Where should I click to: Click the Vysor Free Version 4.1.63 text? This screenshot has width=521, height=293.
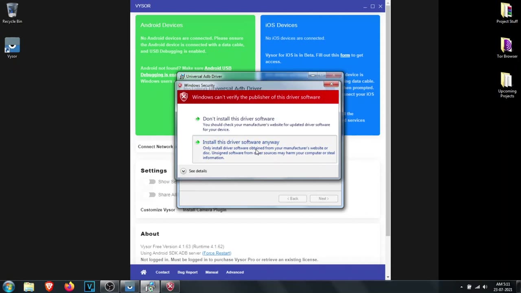[x=182, y=247]
